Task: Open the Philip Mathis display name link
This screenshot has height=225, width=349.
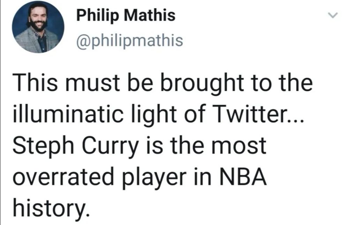Action: pyautogui.click(x=126, y=16)
